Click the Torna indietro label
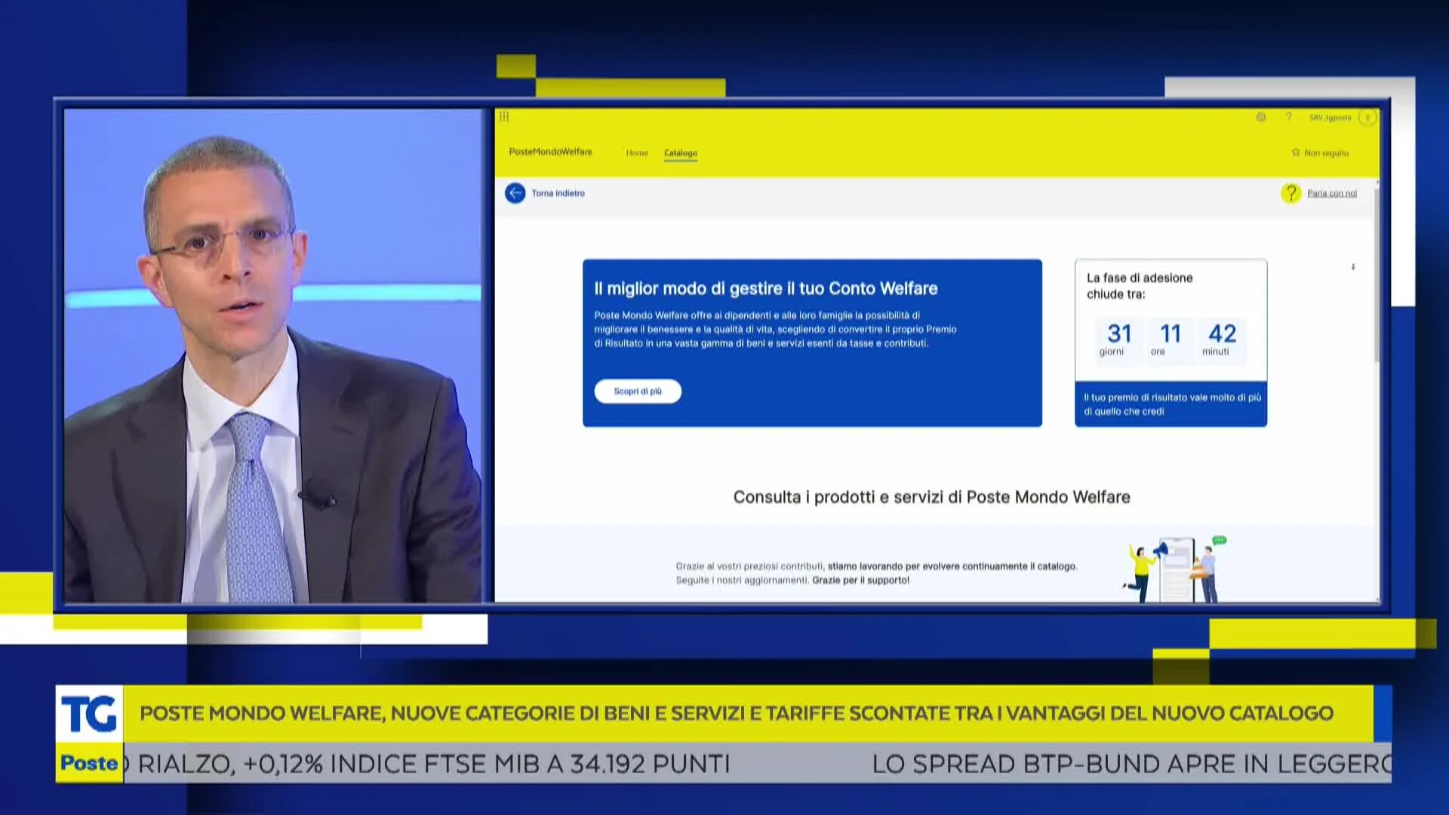Image resolution: width=1449 pixels, height=815 pixels. (x=558, y=193)
